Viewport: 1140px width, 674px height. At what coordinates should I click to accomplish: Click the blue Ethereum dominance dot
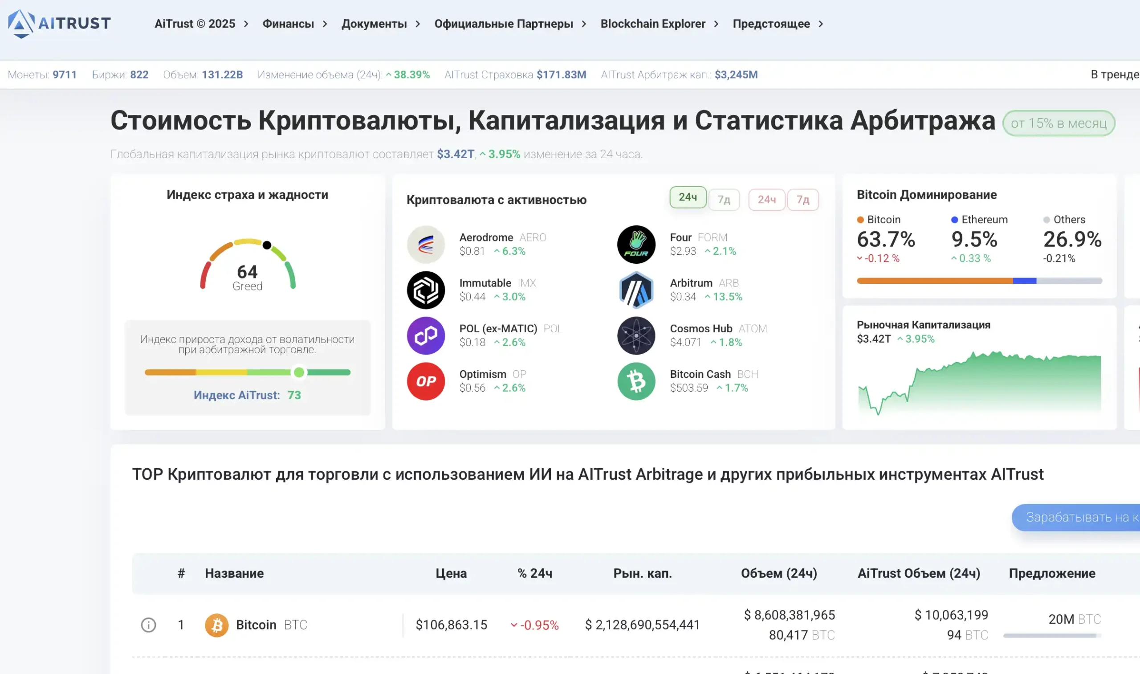point(954,220)
